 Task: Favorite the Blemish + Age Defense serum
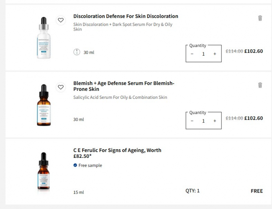61,87
